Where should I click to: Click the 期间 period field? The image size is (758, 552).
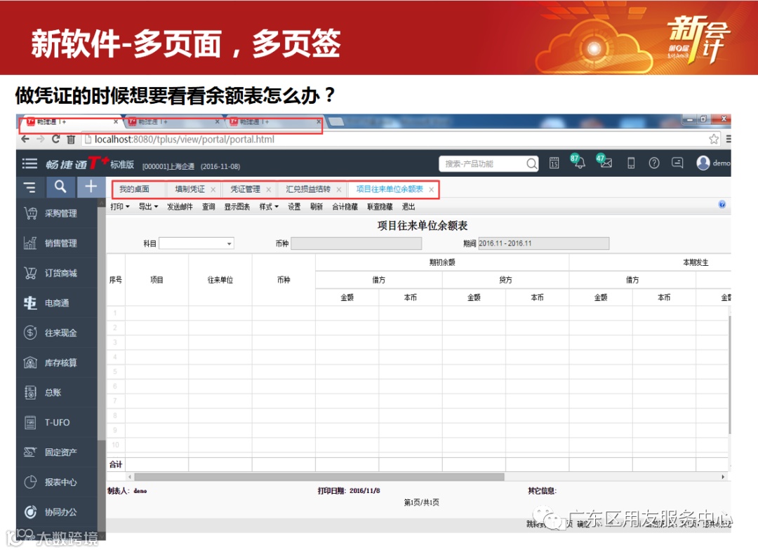543,243
